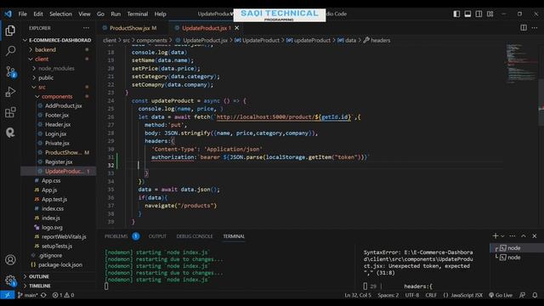Open Run and Debug view
Image resolution: width=544 pixels, height=306 pixels.
click(x=10, y=92)
